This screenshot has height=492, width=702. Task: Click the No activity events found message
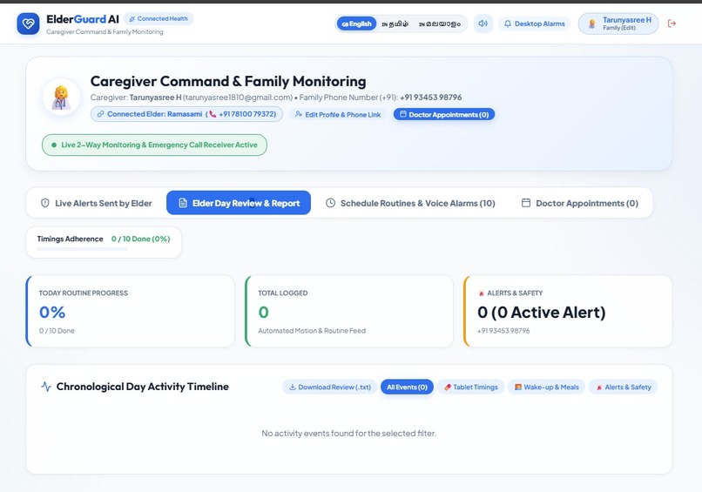click(348, 434)
